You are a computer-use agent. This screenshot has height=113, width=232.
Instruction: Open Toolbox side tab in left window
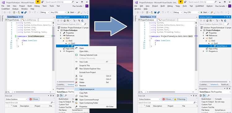point(2,18)
